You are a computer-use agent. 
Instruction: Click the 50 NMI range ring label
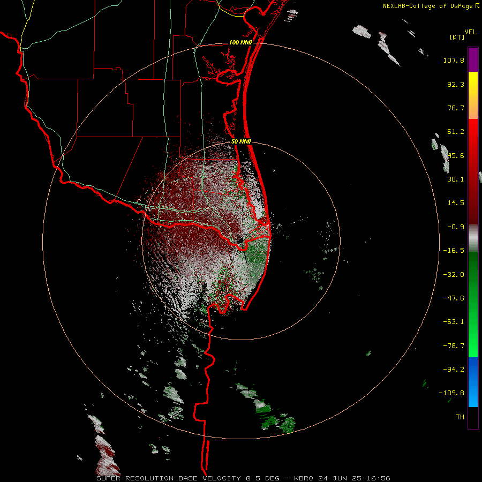coord(241,141)
